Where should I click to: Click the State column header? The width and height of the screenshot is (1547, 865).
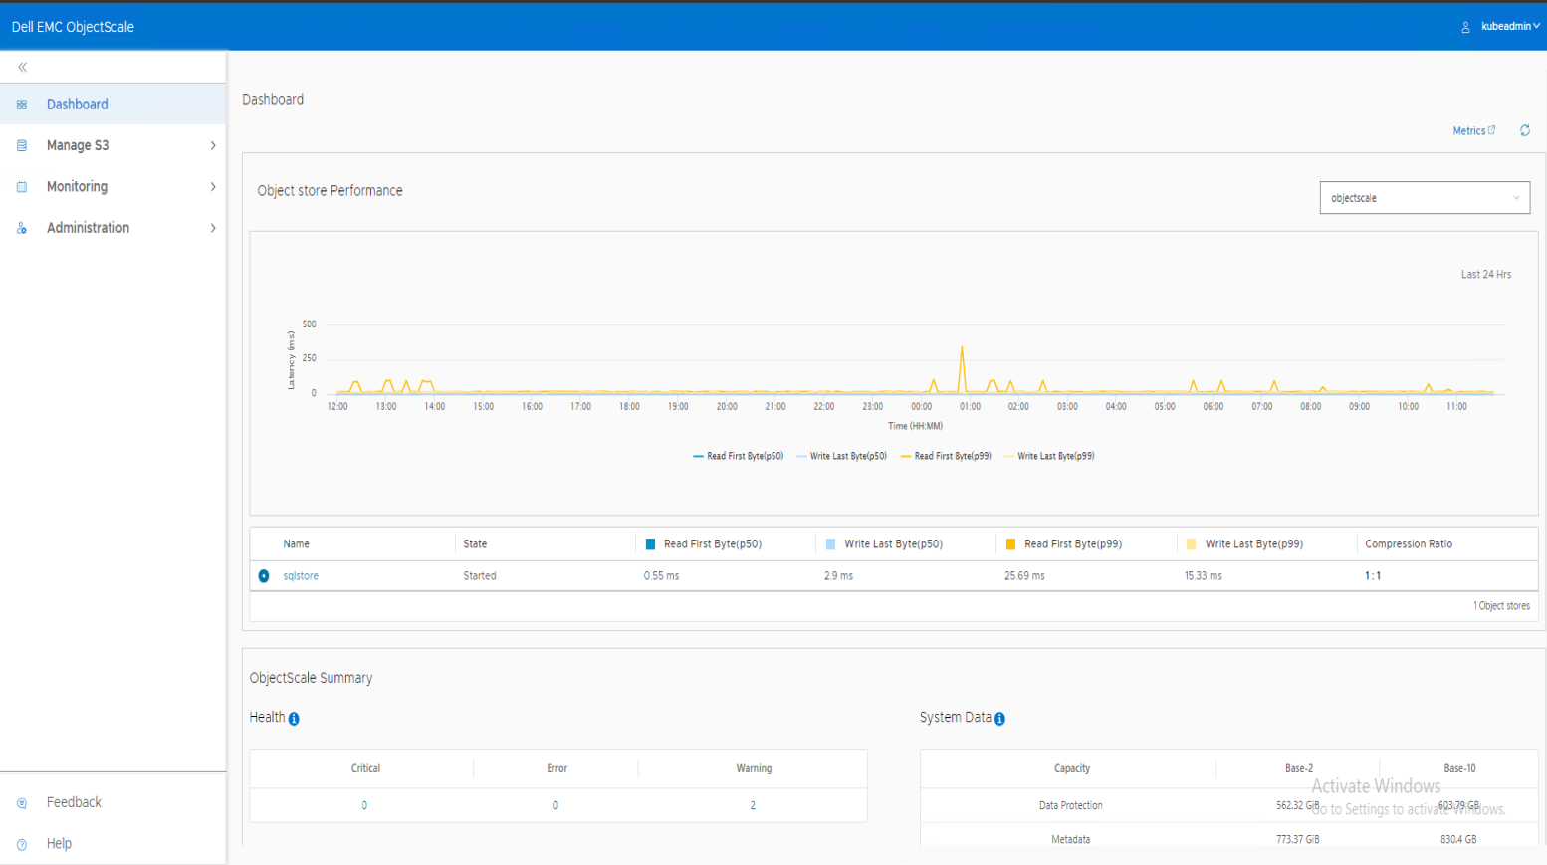475,544
